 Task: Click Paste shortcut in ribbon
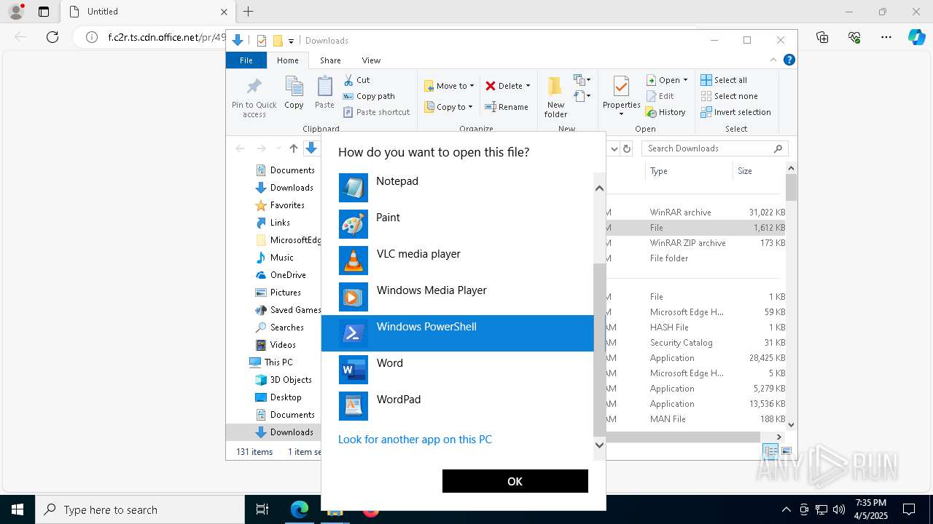tap(377, 112)
